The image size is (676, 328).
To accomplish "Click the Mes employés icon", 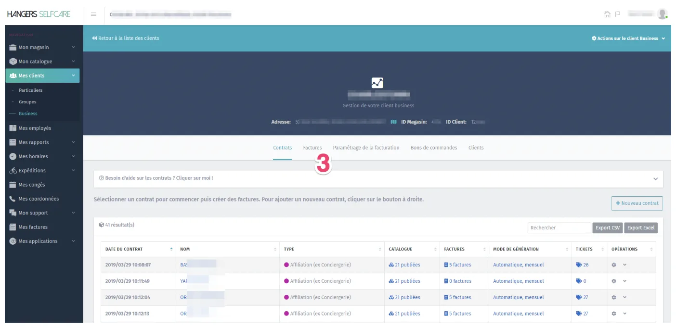I will click(13, 128).
